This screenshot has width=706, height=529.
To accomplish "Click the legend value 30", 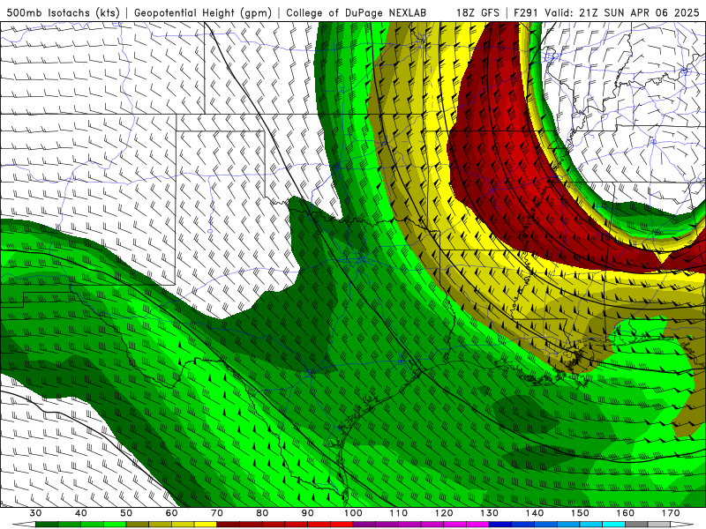I will (x=35, y=513).
